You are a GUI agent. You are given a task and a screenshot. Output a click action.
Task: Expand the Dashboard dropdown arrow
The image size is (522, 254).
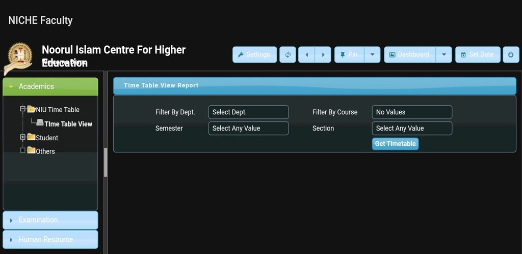click(x=443, y=55)
